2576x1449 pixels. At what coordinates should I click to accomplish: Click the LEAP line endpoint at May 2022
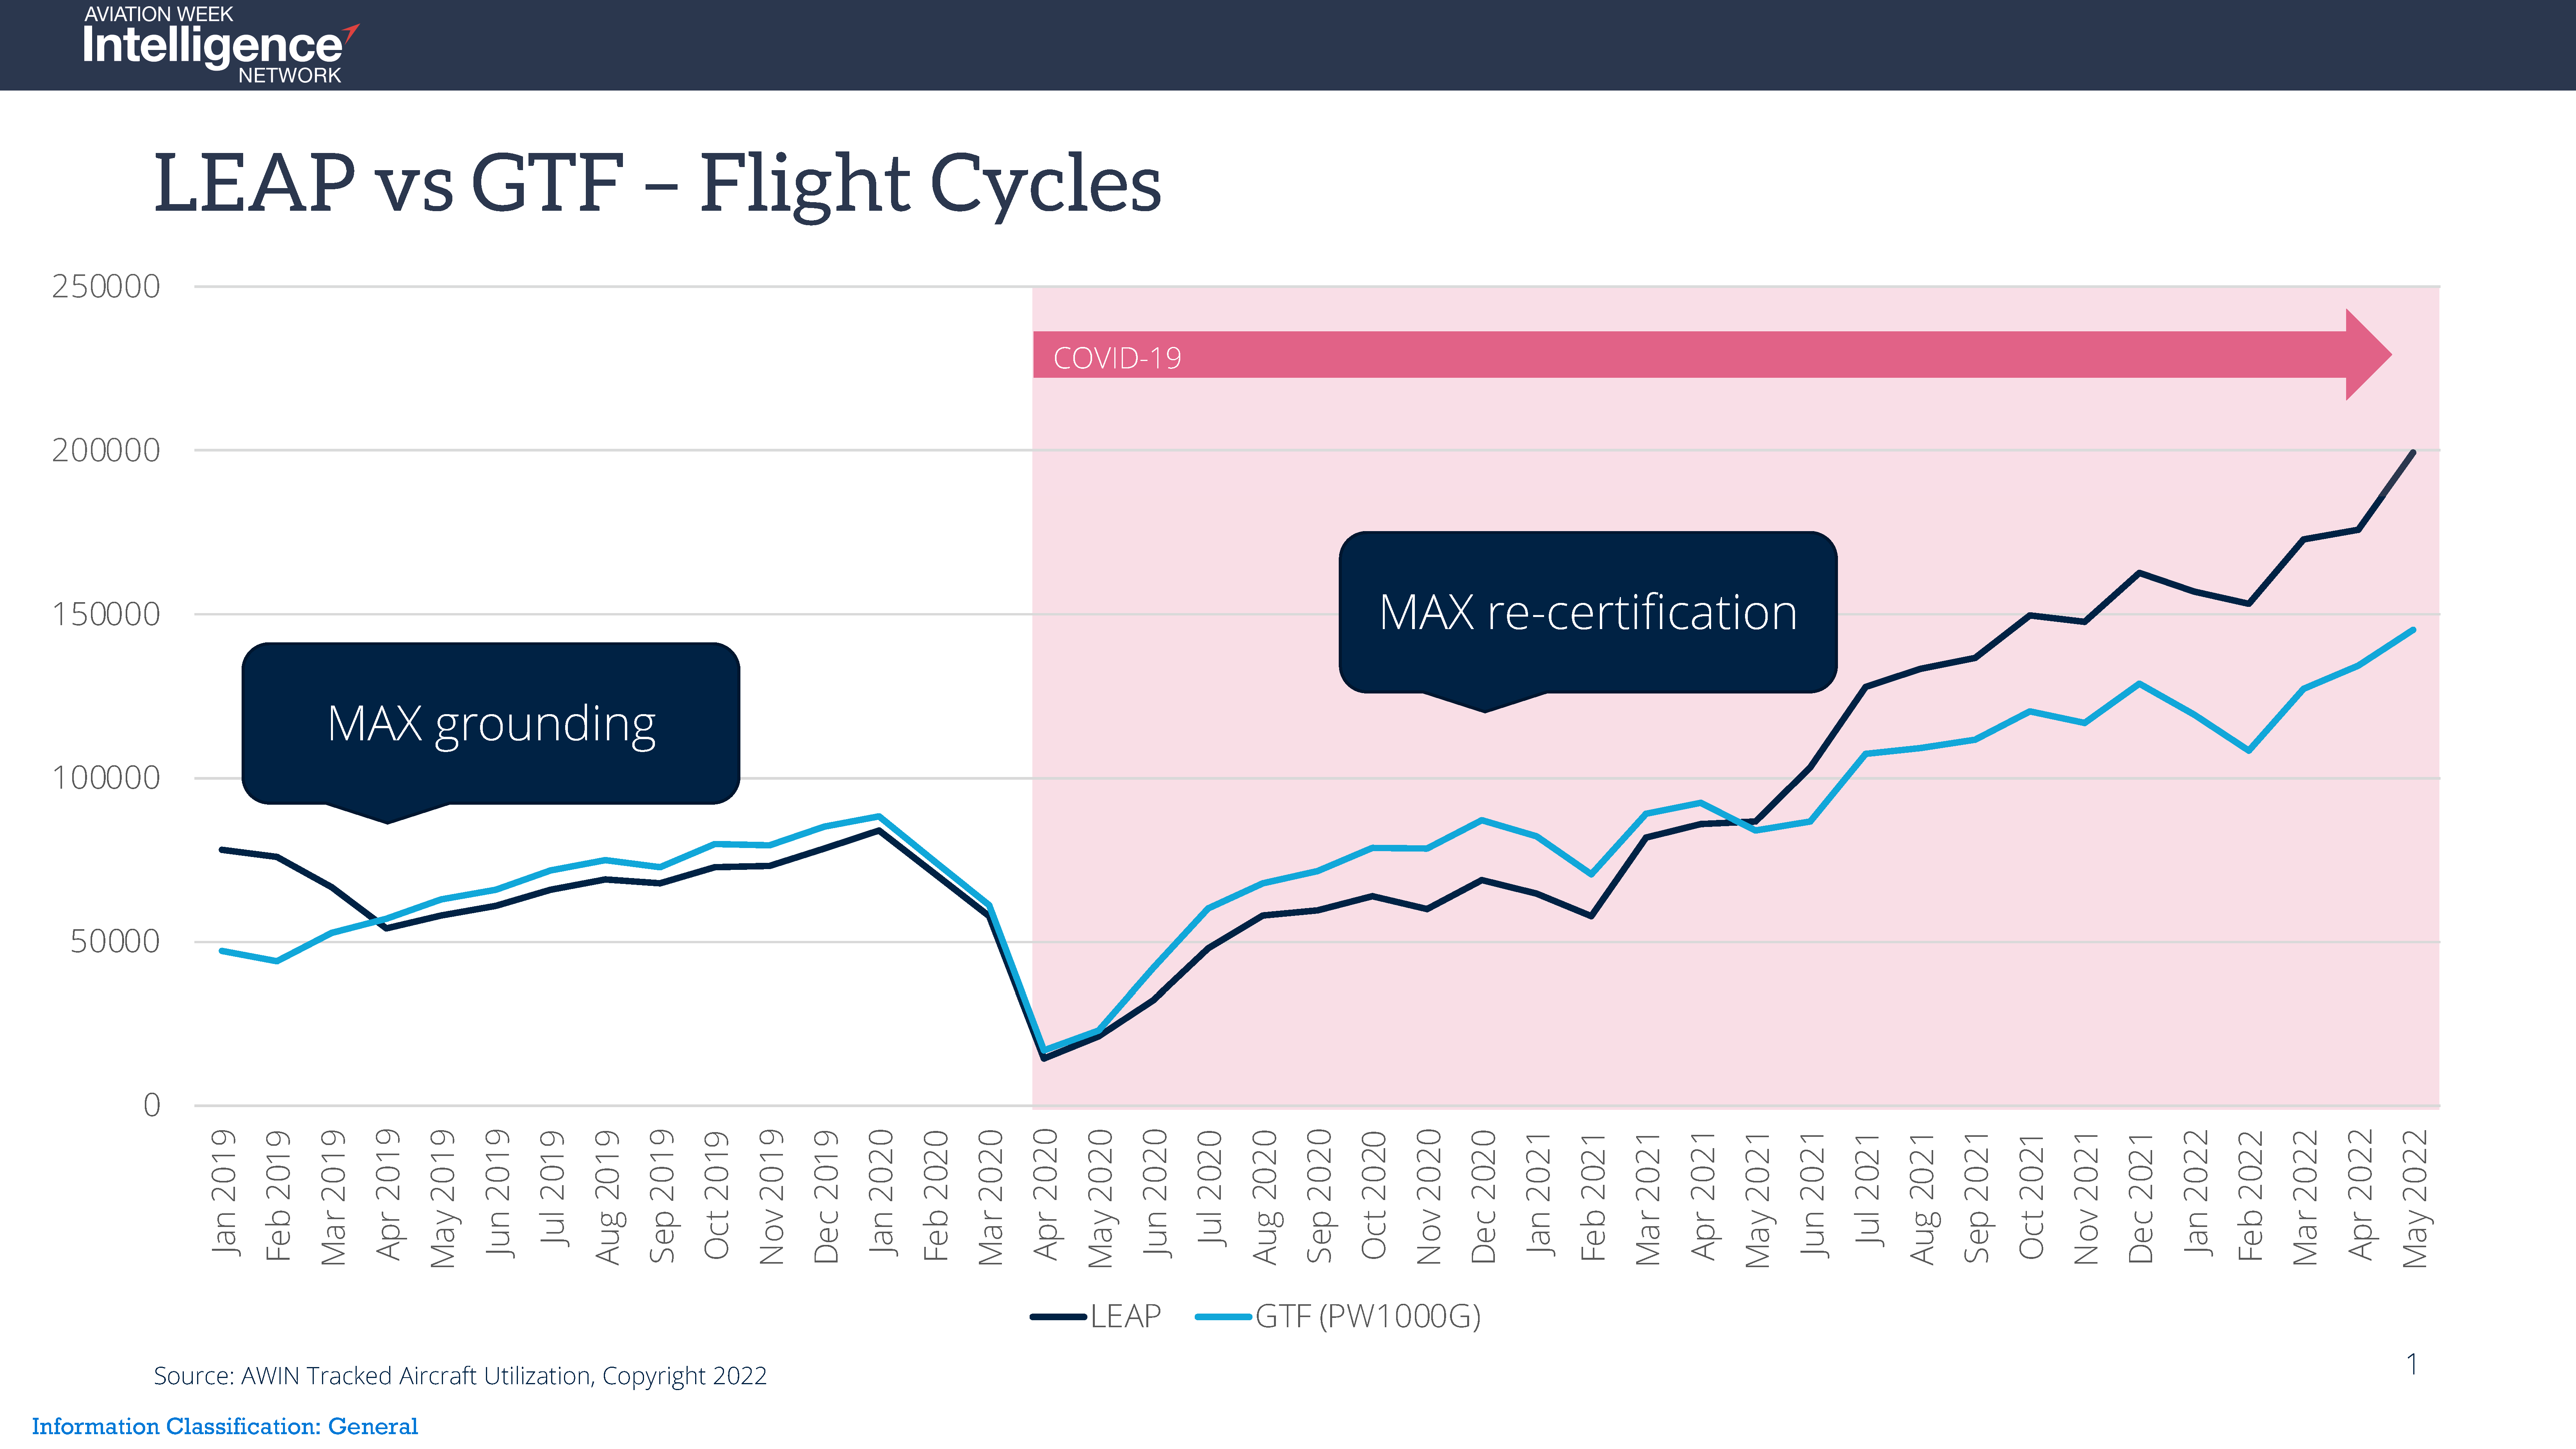pos(2413,453)
